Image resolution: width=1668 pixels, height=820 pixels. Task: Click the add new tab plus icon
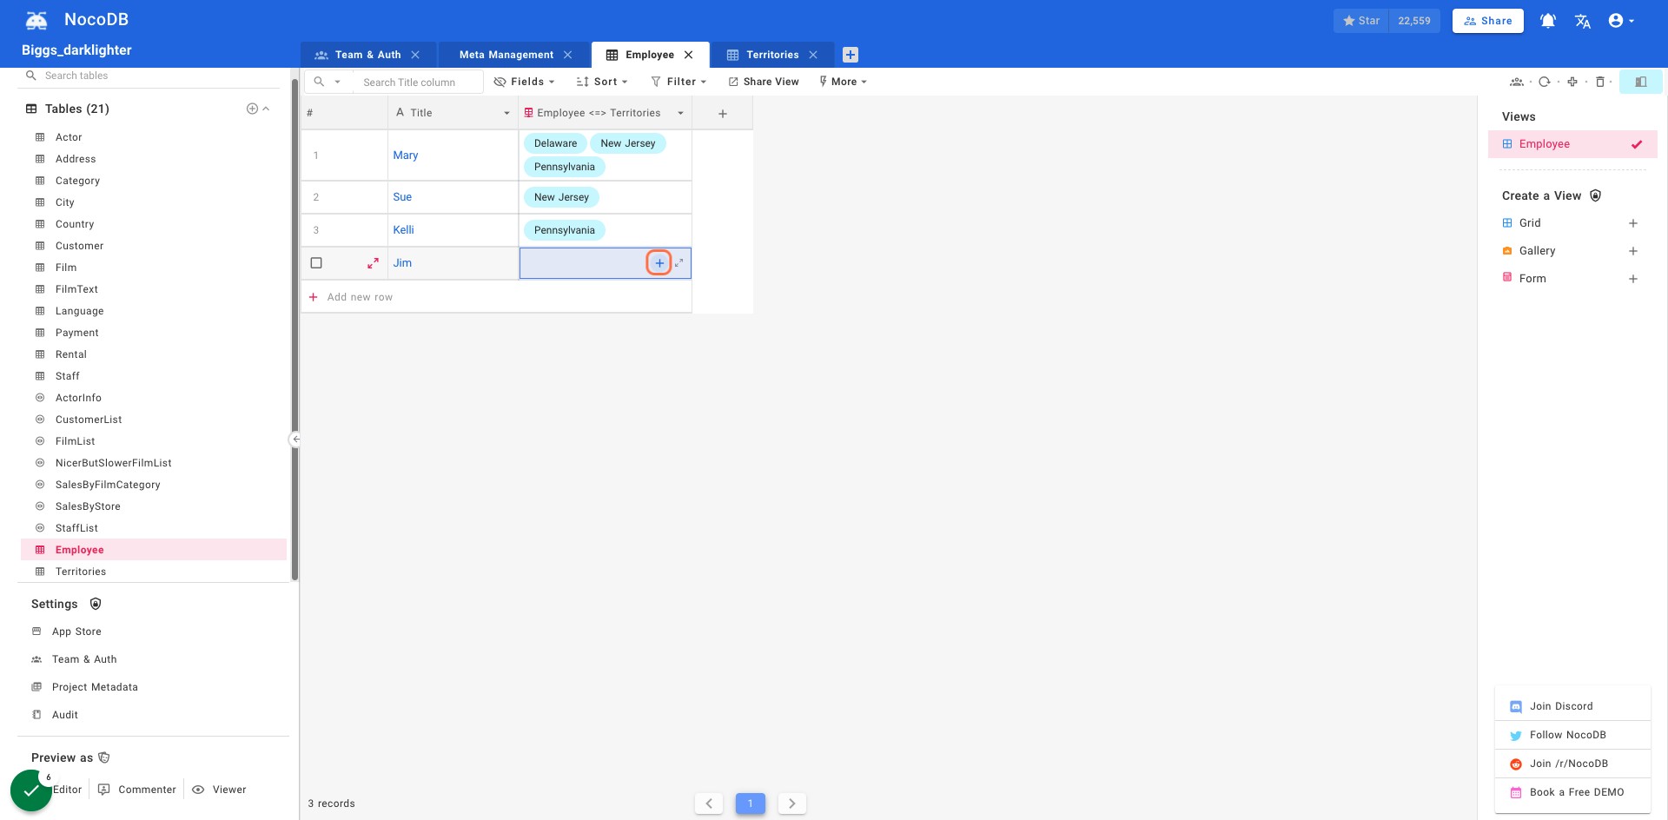pos(851,55)
